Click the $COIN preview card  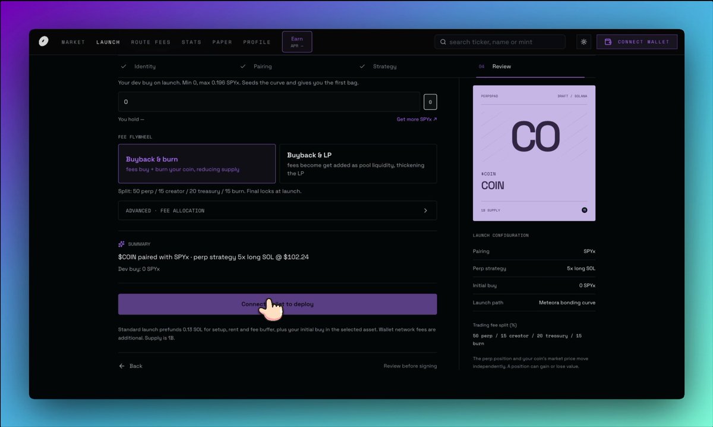[534, 153]
